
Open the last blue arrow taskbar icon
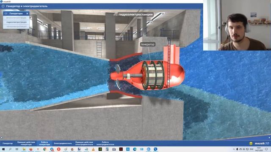point(155,149)
